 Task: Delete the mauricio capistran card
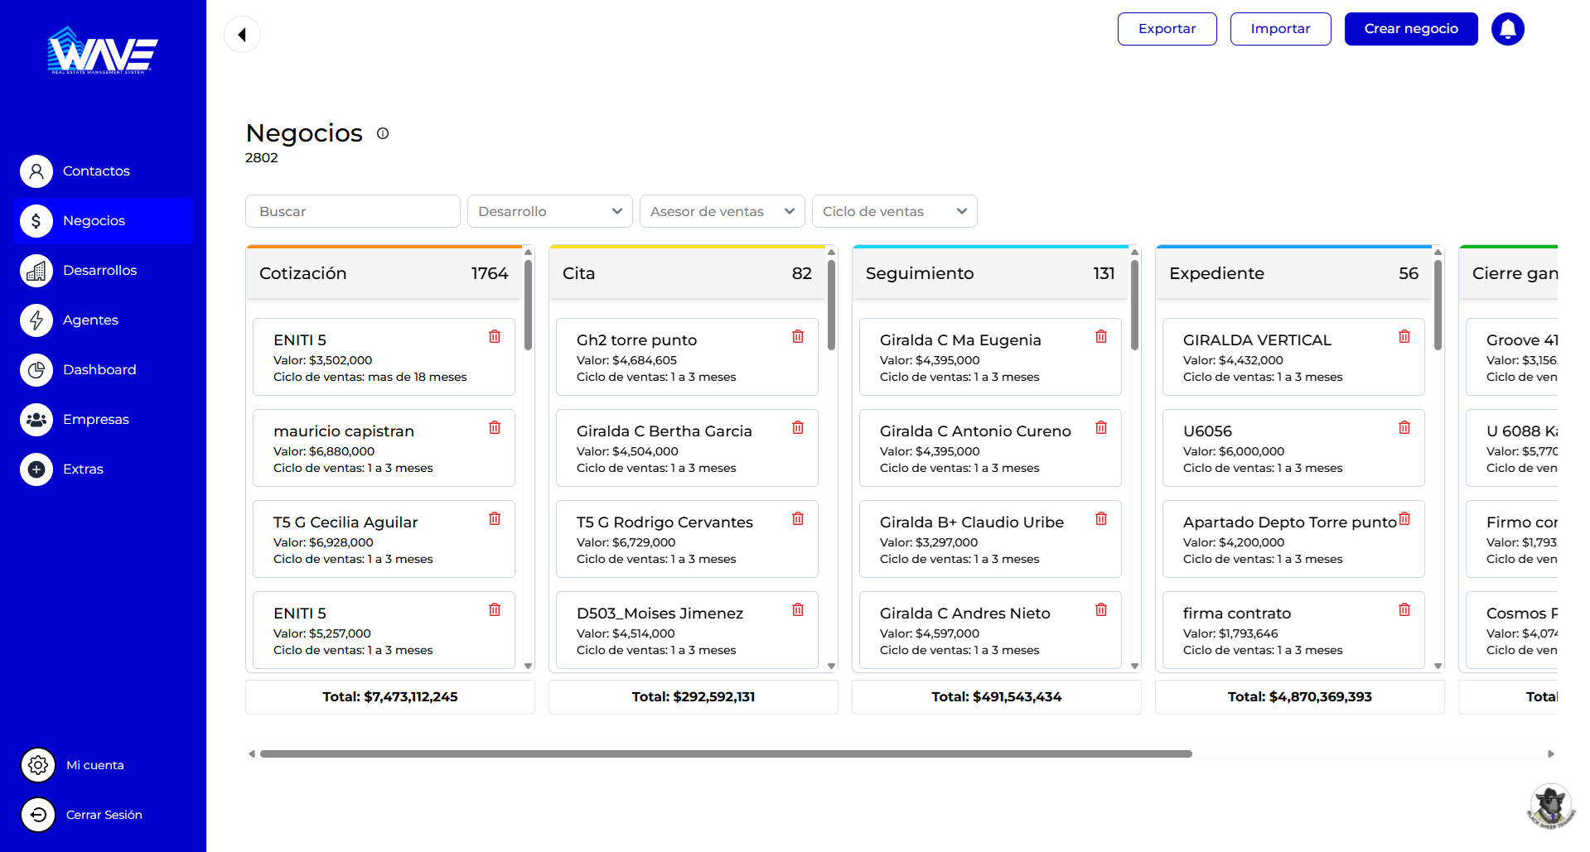coord(495,427)
